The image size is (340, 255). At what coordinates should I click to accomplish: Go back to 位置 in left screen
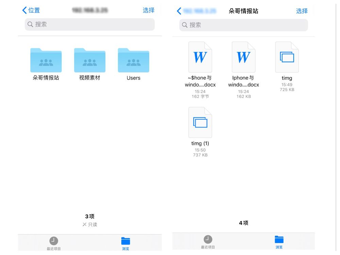point(31,10)
